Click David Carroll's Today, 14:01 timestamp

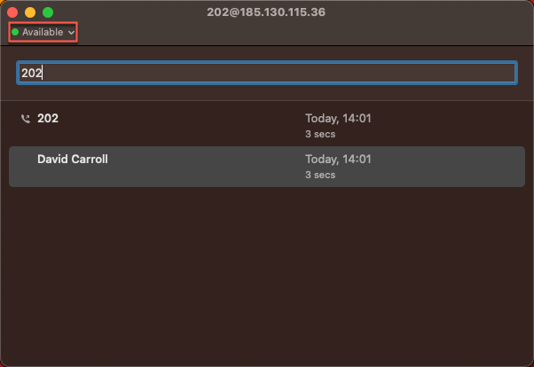point(338,160)
